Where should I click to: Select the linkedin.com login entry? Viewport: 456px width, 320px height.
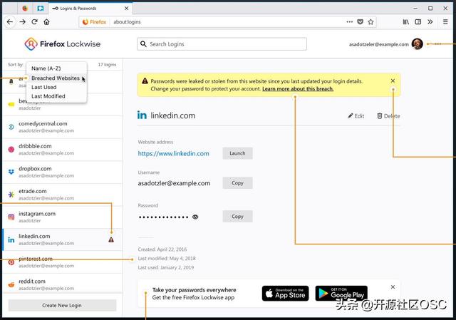click(62, 239)
